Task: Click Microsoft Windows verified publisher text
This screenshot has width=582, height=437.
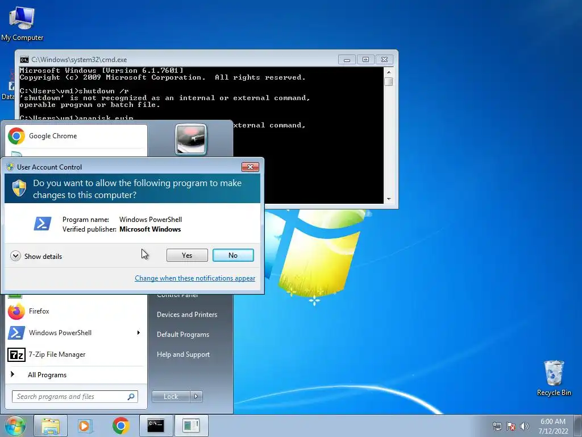Action: (150, 229)
